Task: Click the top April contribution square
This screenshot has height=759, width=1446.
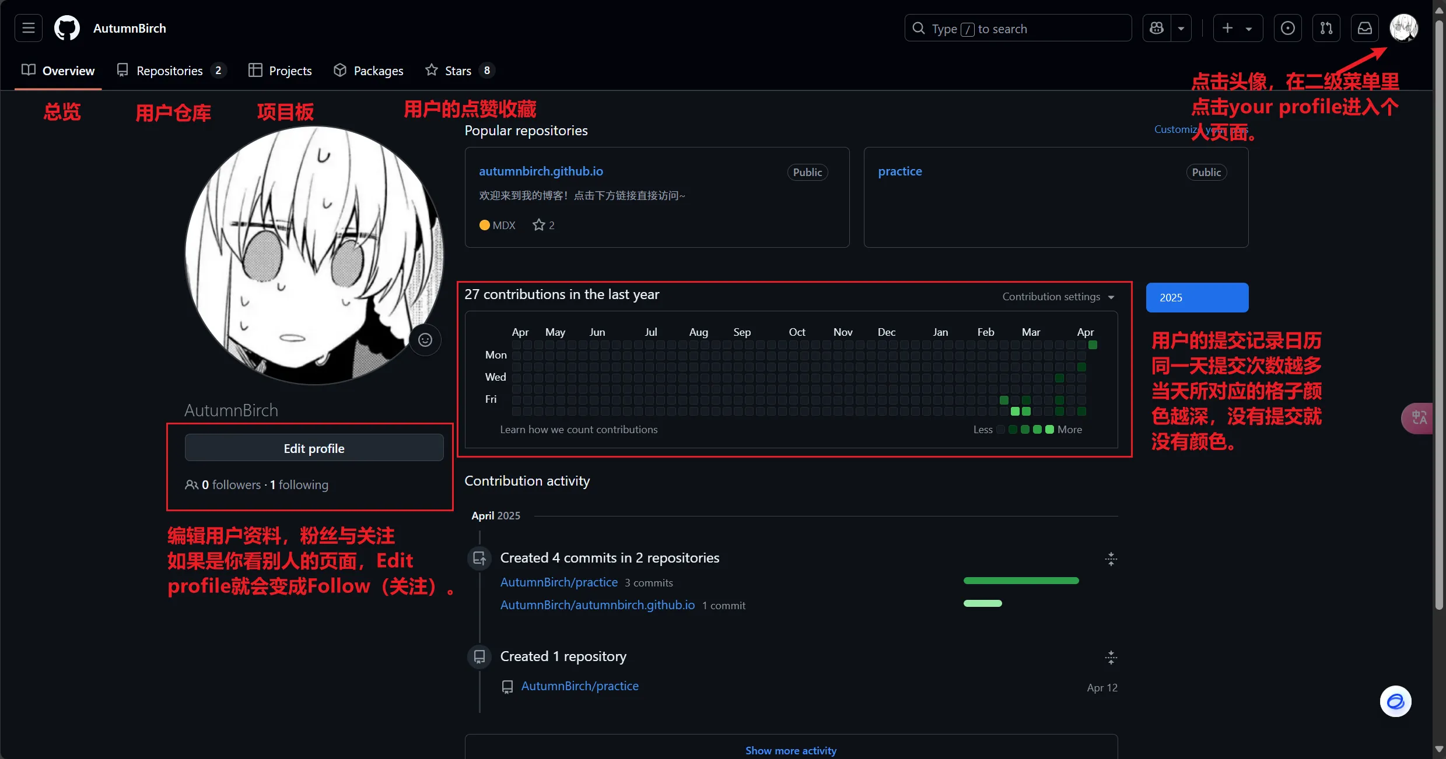Action: coord(1093,345)
